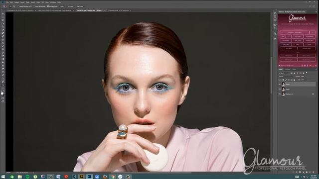Click the zoom percentage field in status bar
319x179 pixels.
tap(8, 173)
